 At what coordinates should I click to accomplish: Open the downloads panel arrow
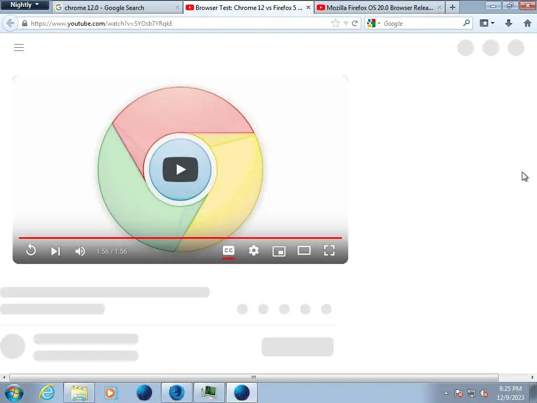tap(509, 23)
